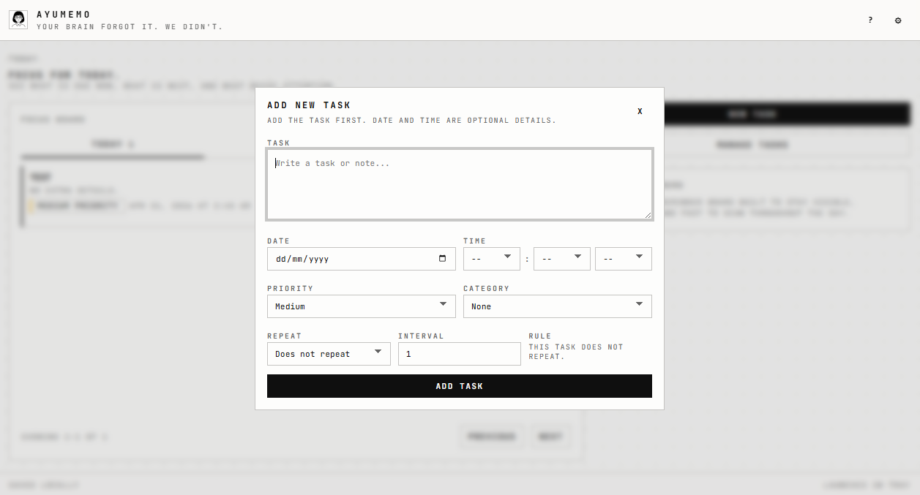Open the first hour dropdown under Time
The width and height of the screenshot is (920, 495).
(x=491, y=258)
